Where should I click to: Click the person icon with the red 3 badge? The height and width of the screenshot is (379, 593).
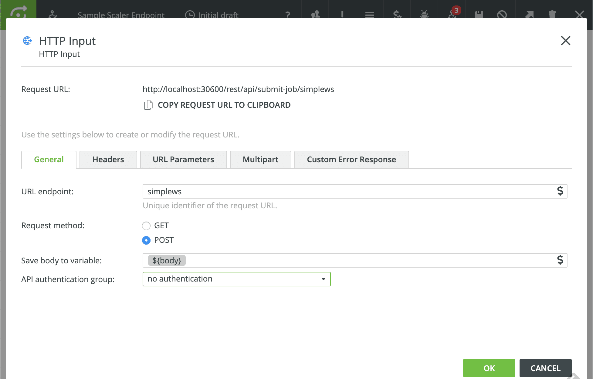tap(452, 15)
